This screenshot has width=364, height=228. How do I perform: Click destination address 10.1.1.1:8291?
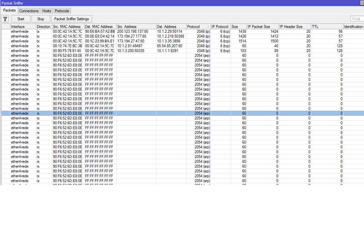tap(167, 51)
